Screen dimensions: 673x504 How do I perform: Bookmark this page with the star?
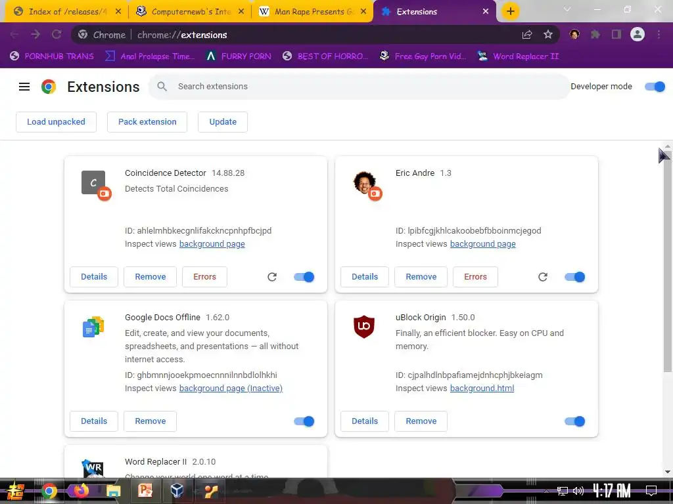[x=548, y=35]
